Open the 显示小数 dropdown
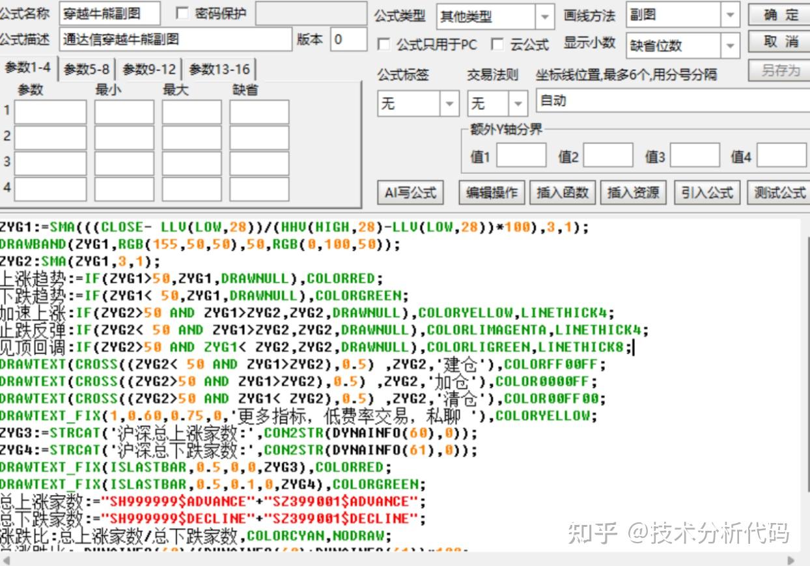Image resolution: width=810 pixels, height=566 pixels. (731, 45)
